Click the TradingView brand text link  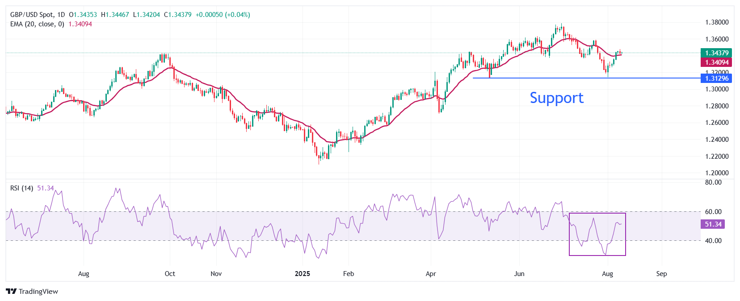[x=38, y=291]
